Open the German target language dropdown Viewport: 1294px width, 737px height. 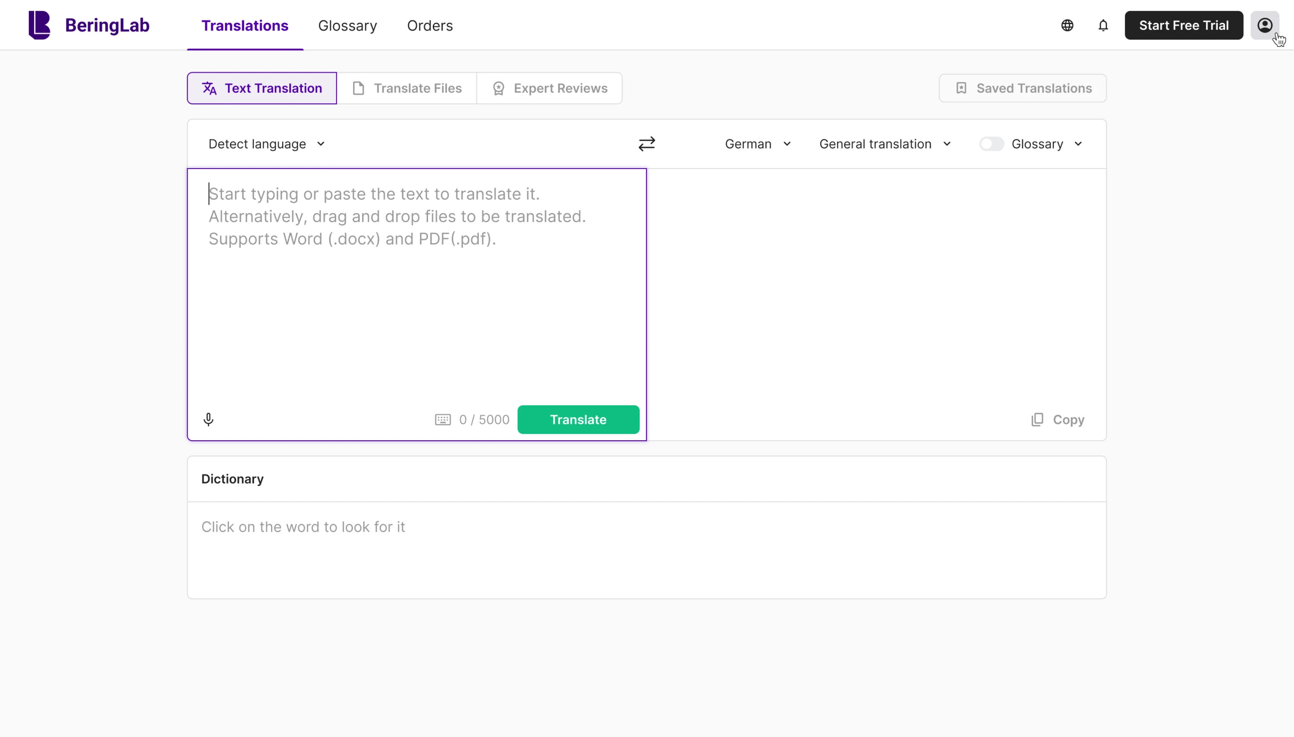pos(758,144)
